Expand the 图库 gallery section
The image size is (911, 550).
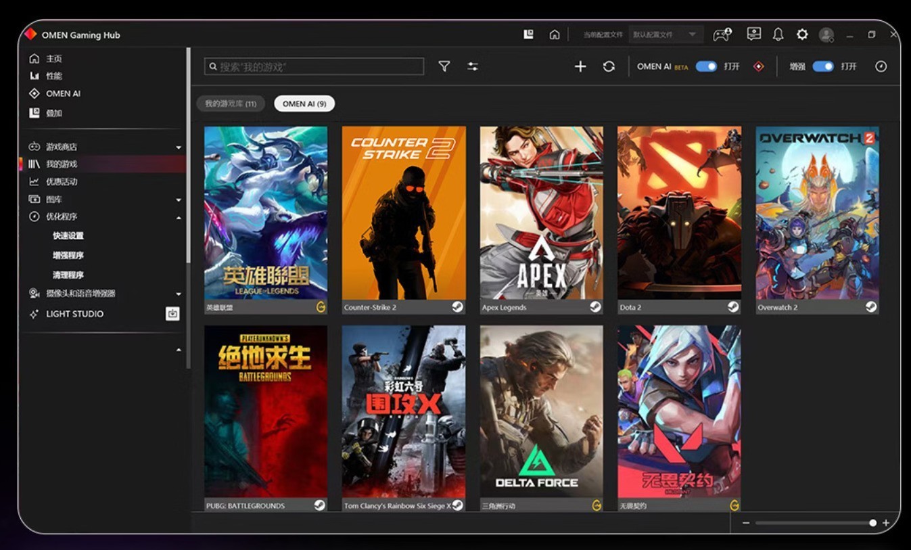[179, 200]
